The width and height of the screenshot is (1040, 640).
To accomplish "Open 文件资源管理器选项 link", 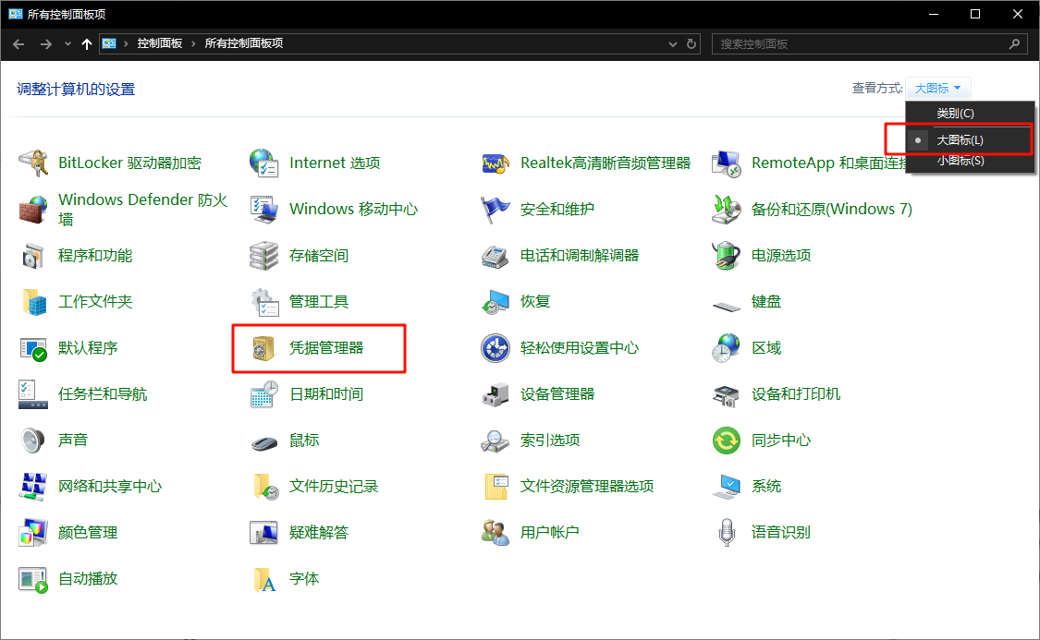I will 587,487.
